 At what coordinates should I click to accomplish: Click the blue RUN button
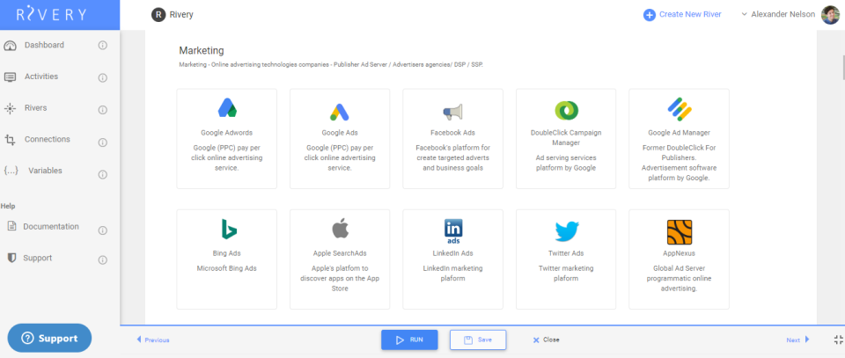point(409,340)
